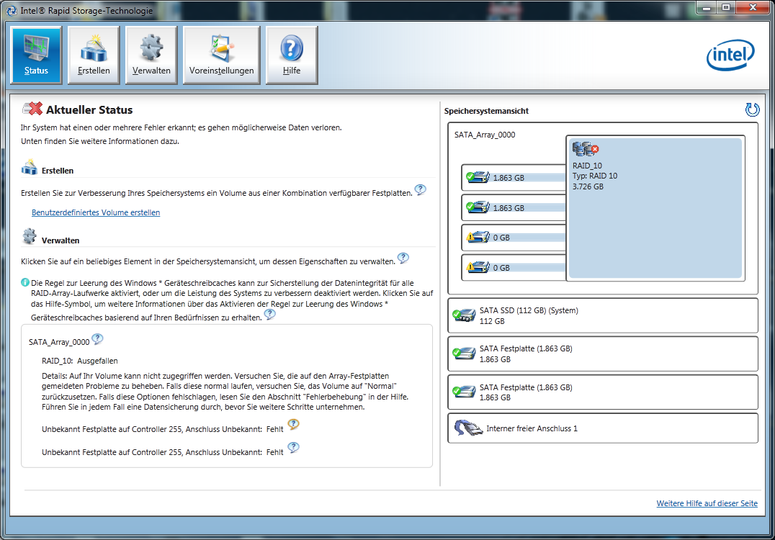This screenshot has height=540, width=775.
Task: Click the app icon in title bar
Action: pyautogui.click(x=11, y=10)
